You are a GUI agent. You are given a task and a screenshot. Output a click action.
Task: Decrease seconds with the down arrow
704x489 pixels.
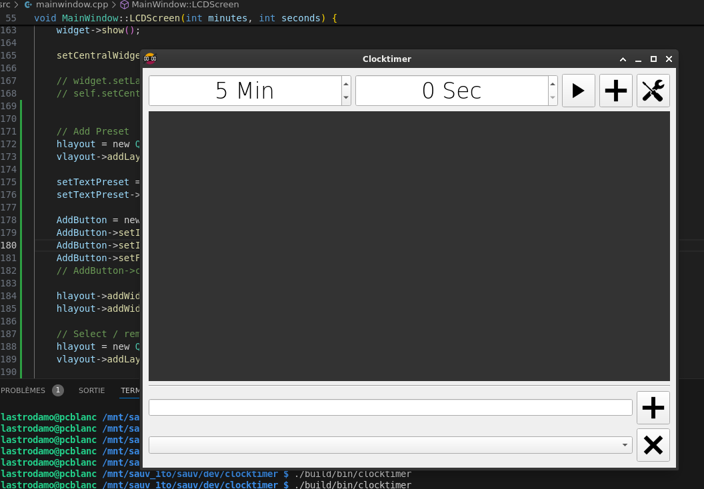(x=553, y=97)
